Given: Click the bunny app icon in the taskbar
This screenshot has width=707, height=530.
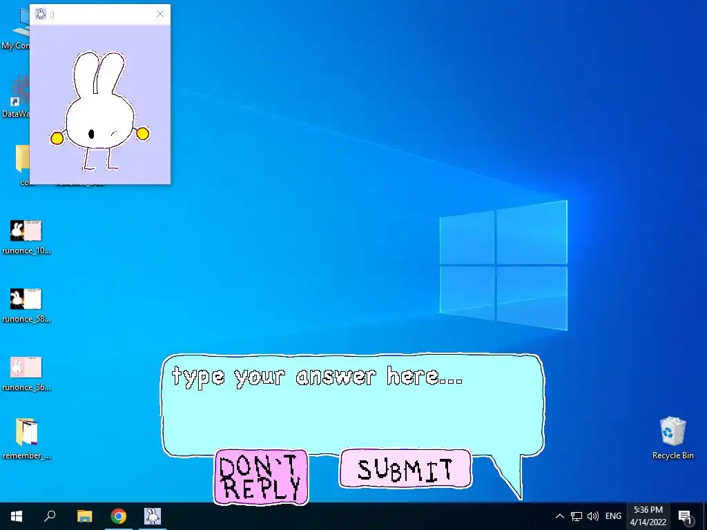Looking at the screenshot, I should [x=153, y=516].
